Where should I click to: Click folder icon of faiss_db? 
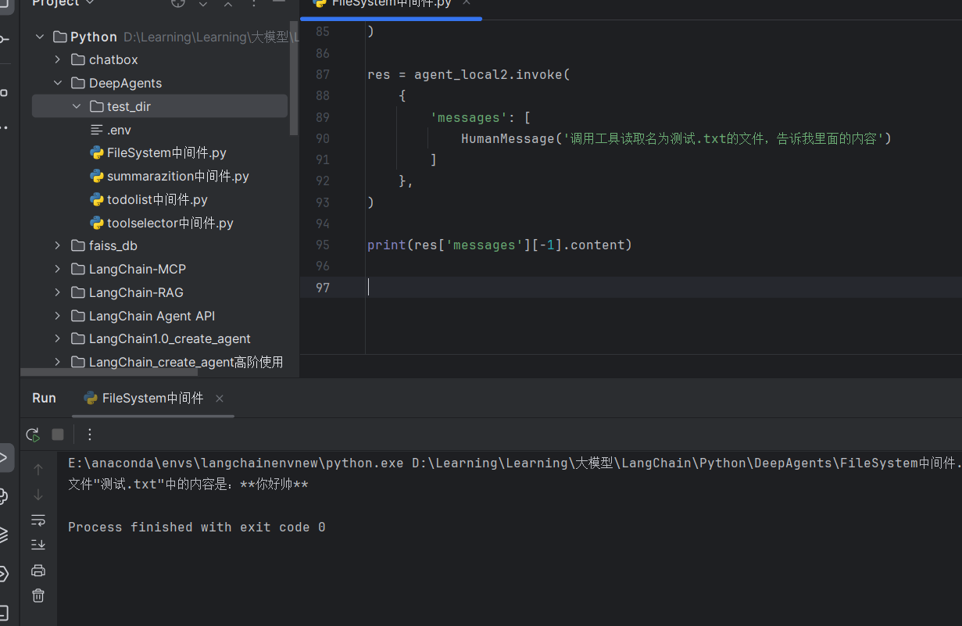[77, 246]
